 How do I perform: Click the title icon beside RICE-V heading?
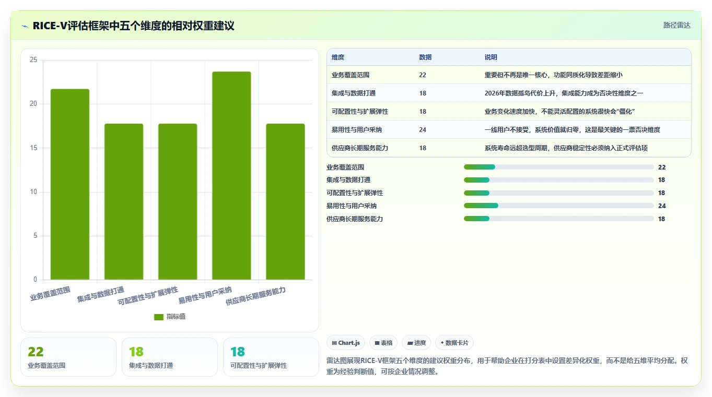point(25,26)
